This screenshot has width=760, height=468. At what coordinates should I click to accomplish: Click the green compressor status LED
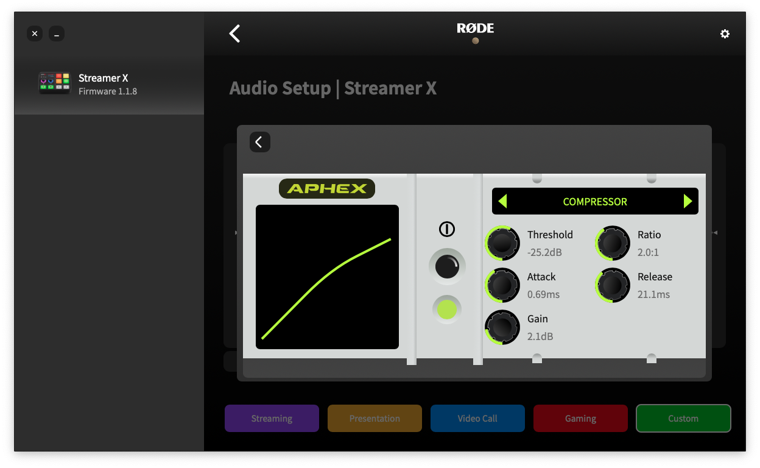pos(447,310)
